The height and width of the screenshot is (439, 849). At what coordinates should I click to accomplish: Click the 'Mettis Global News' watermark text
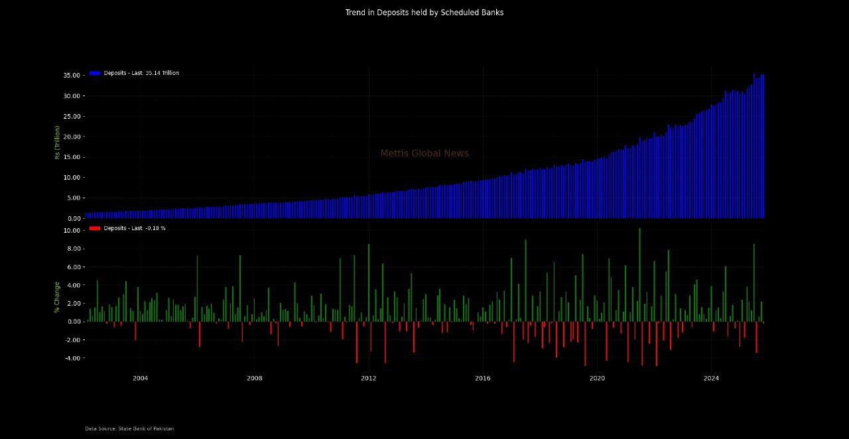[424, 153]
